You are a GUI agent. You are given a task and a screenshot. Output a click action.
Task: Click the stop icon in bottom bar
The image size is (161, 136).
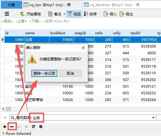click(x=41, y=127)
